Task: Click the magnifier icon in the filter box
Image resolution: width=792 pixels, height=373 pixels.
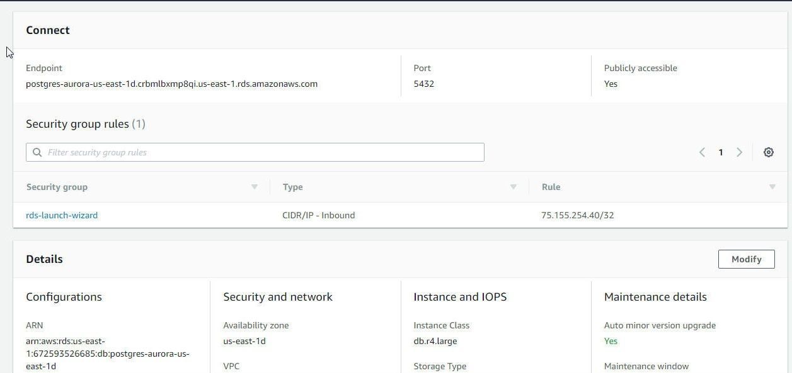Action: (x=37, y=152)
